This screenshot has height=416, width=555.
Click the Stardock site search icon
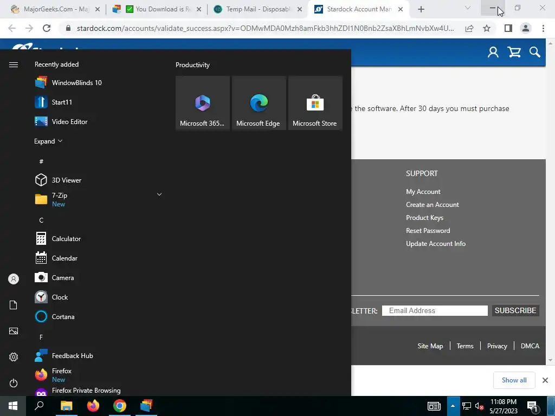pyautogui.click(x=534, y=53)
